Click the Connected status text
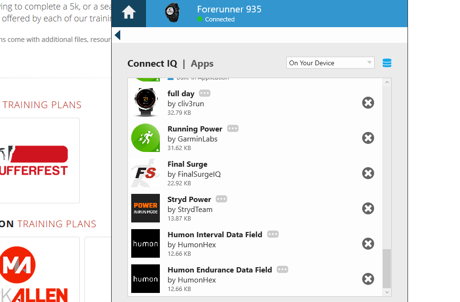This screenshot has width=460, height=302. [x=220, y=20]
